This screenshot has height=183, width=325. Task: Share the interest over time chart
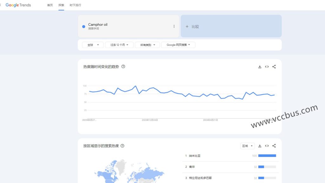point(274,67)
